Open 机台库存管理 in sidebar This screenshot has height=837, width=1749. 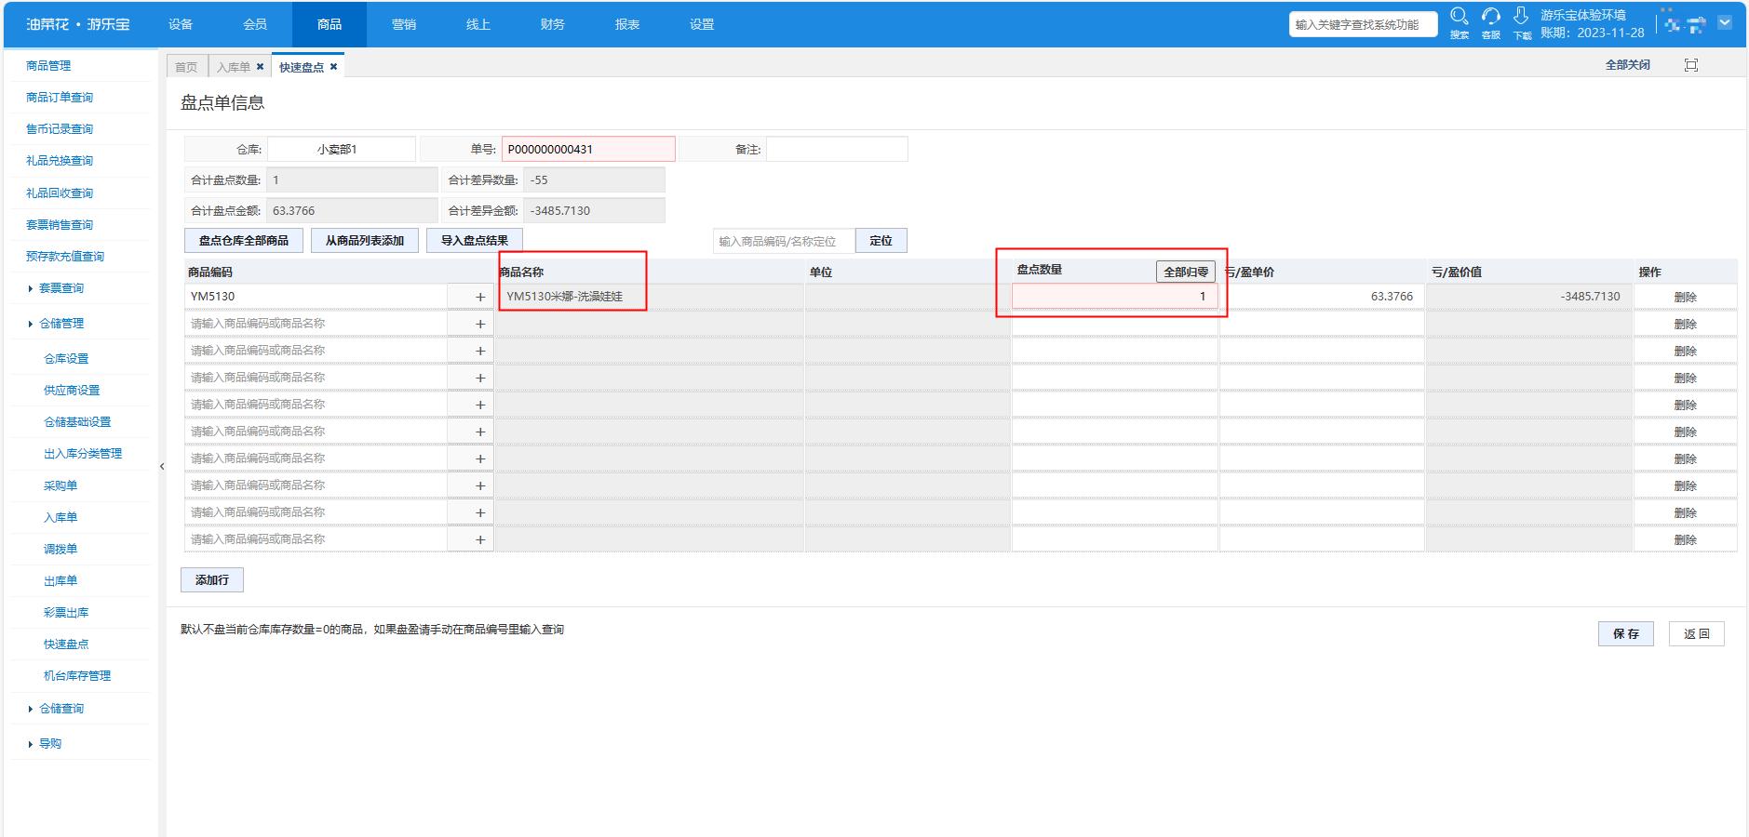(x=77, y=676)
